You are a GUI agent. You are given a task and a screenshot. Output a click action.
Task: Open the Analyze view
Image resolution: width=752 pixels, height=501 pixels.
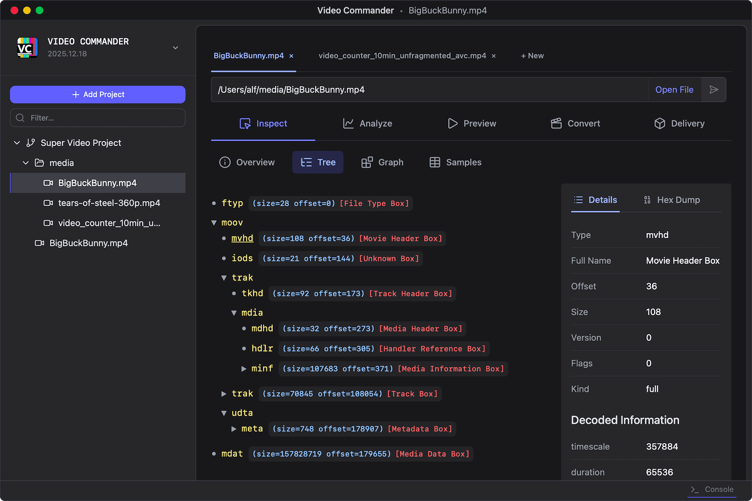click(x=368, y=123)
